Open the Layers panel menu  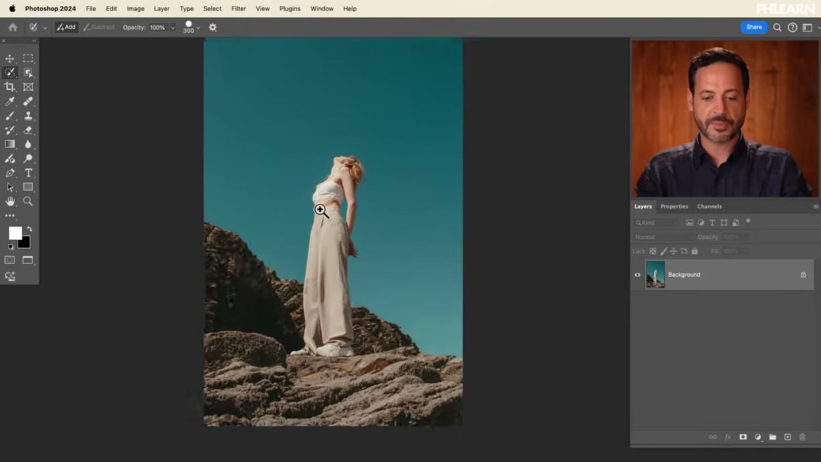coord(816,206)
